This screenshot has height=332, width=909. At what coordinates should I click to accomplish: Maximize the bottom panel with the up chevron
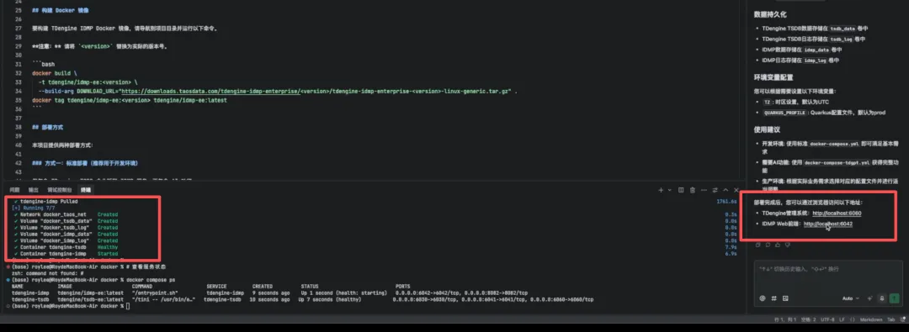click(x=726, y=190)
